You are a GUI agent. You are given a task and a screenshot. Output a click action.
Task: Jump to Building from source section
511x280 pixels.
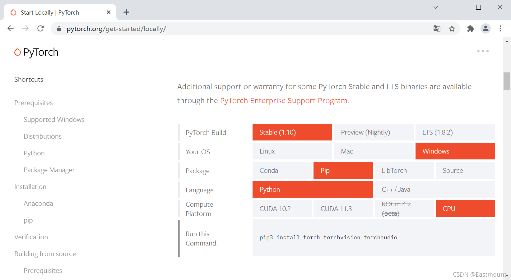(x=45, y=254)
